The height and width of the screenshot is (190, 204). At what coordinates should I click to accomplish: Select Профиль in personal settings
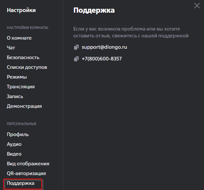18,134
